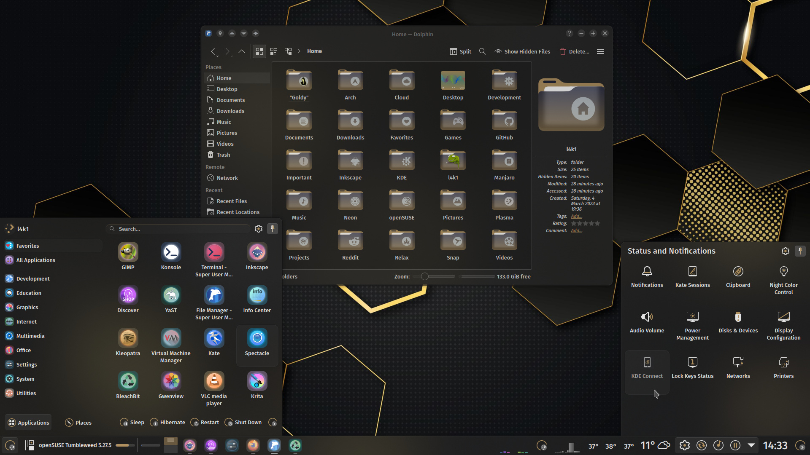
Task: Expand Home breadcrumb chevron in Dolphin
Action: click(x=299, y=51)
